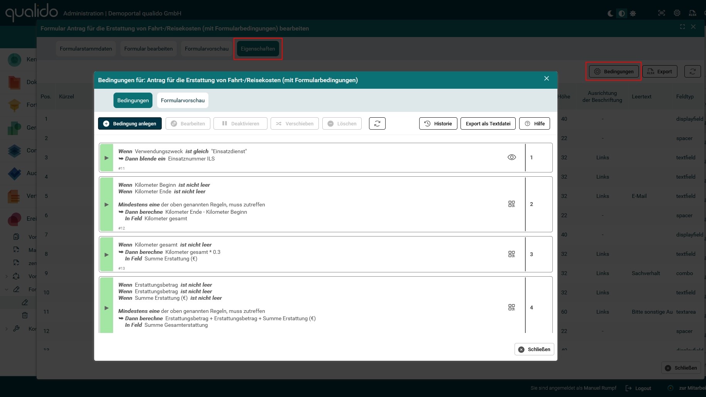The image size is (706, 397).
Task: Open the Erei sidebar module icon
Action: pyautogui.click(x=15, y=219)
